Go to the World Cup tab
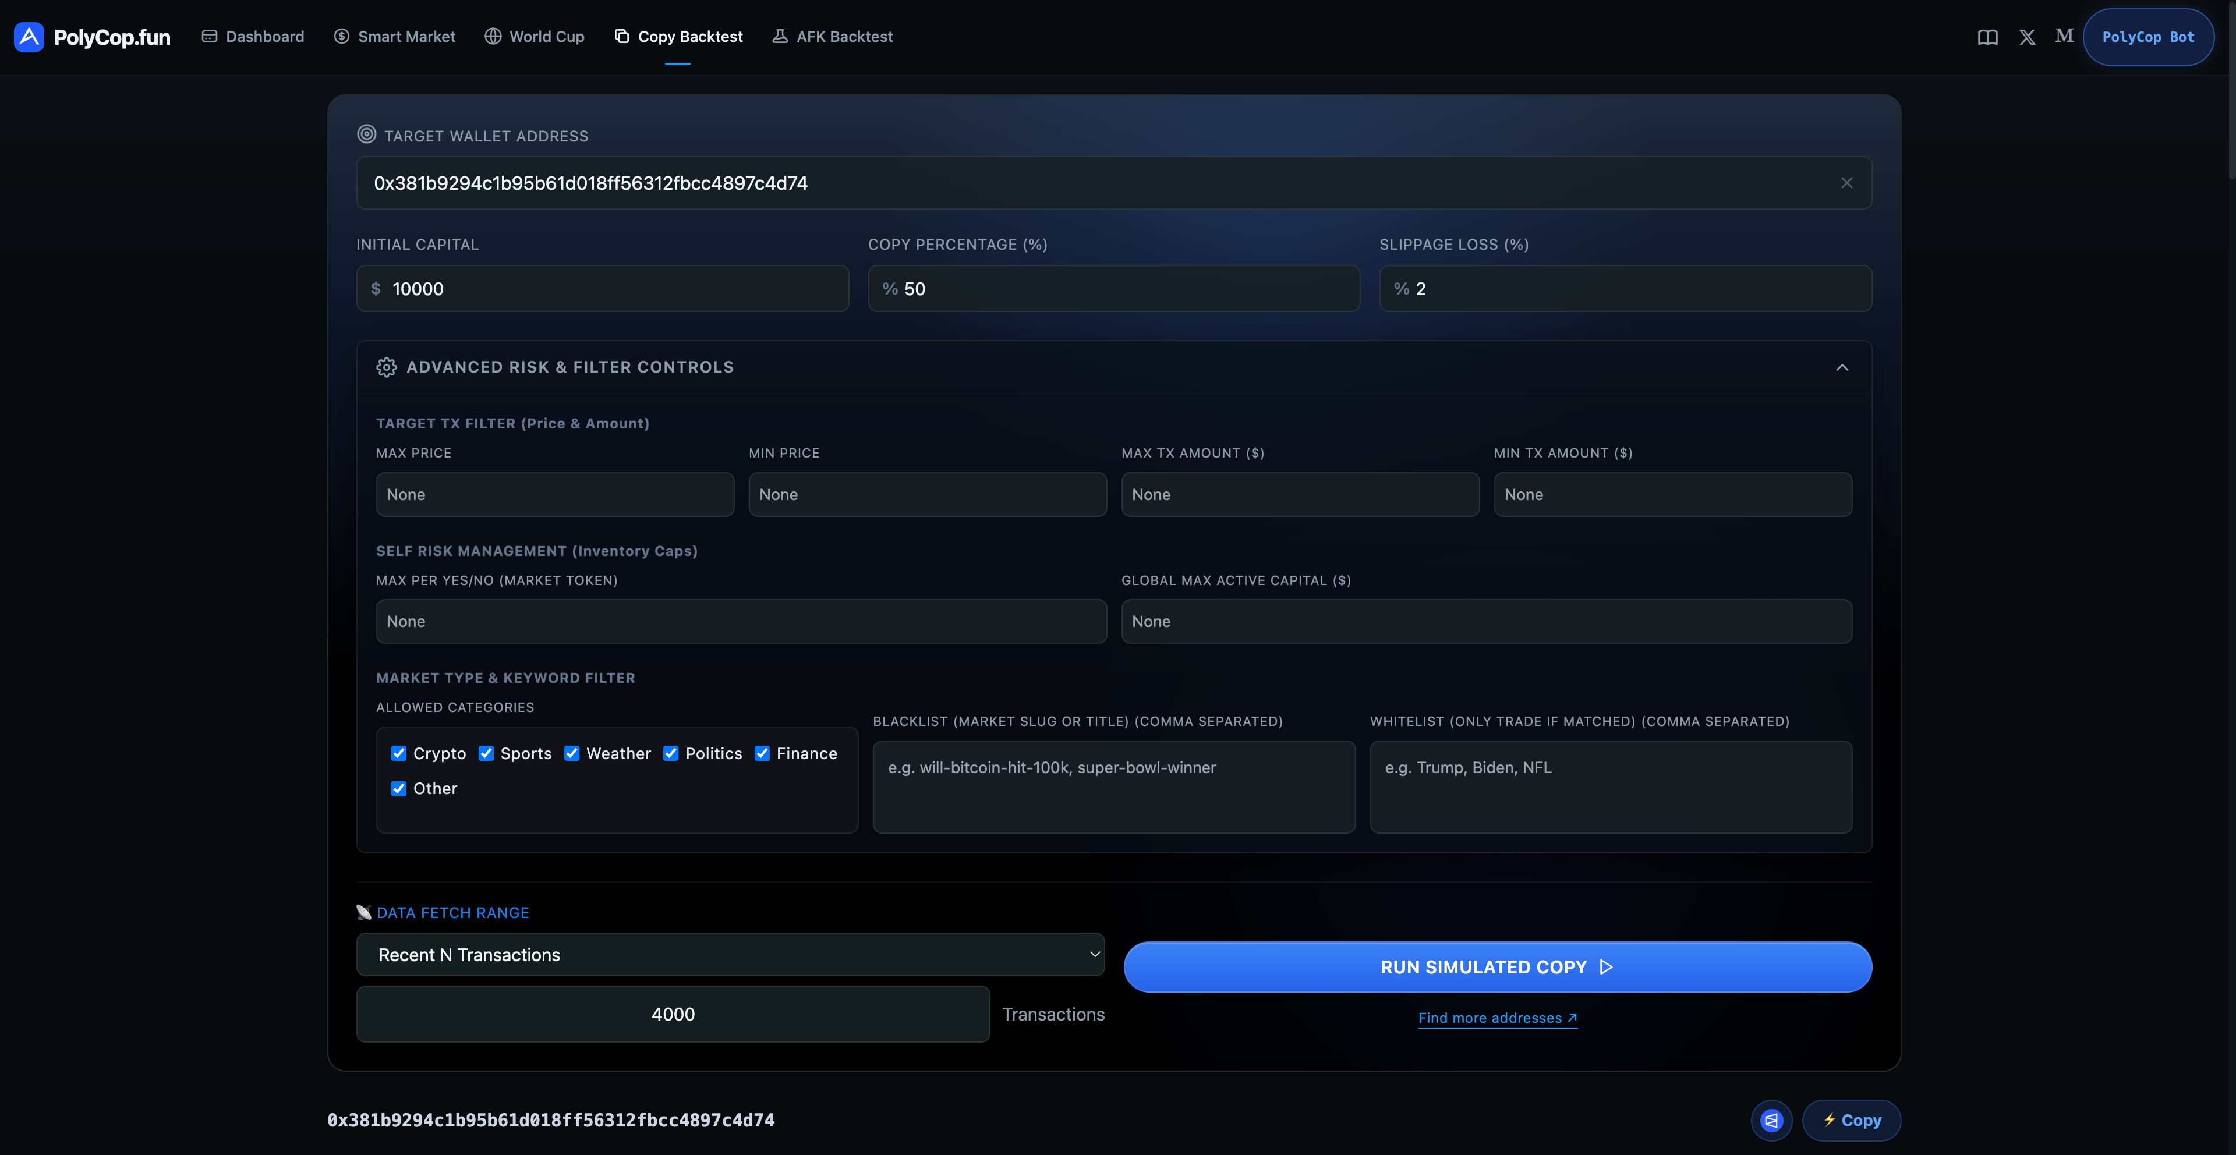2236x1155 pixels. pyautogui.click(x=535, y=37)
